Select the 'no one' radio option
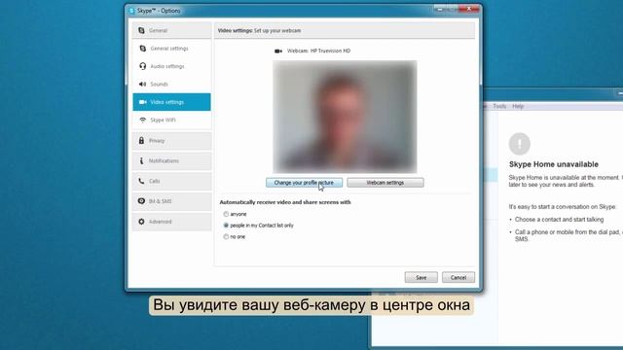This screenshot has height=350, width=623. click(226, 237)
